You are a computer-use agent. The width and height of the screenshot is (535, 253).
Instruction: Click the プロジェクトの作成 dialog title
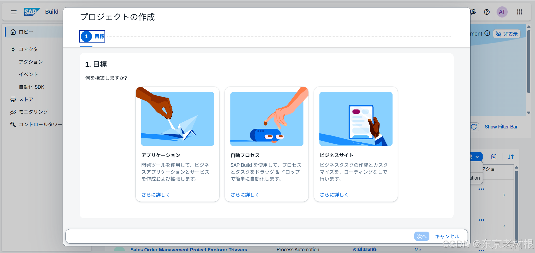pyautogui.click(x=117, y=17)
